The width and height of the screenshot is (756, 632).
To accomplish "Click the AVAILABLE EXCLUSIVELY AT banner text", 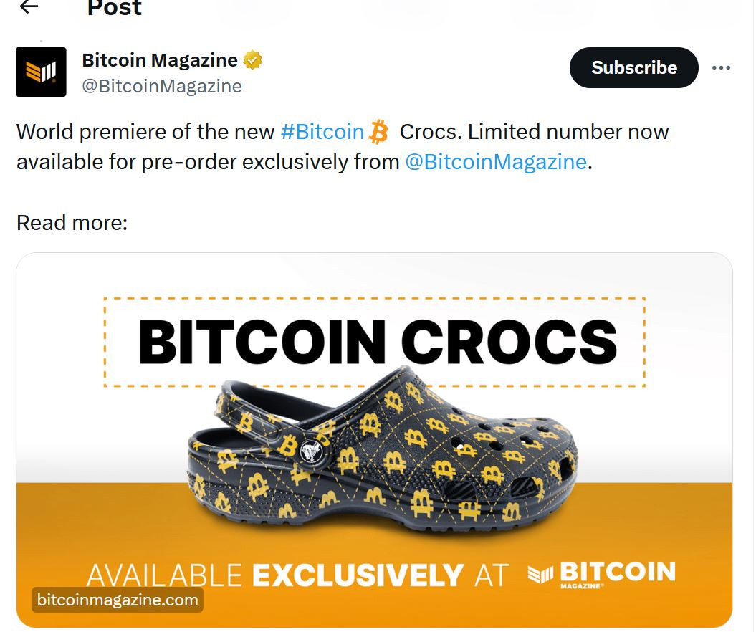I will (297, 575).
